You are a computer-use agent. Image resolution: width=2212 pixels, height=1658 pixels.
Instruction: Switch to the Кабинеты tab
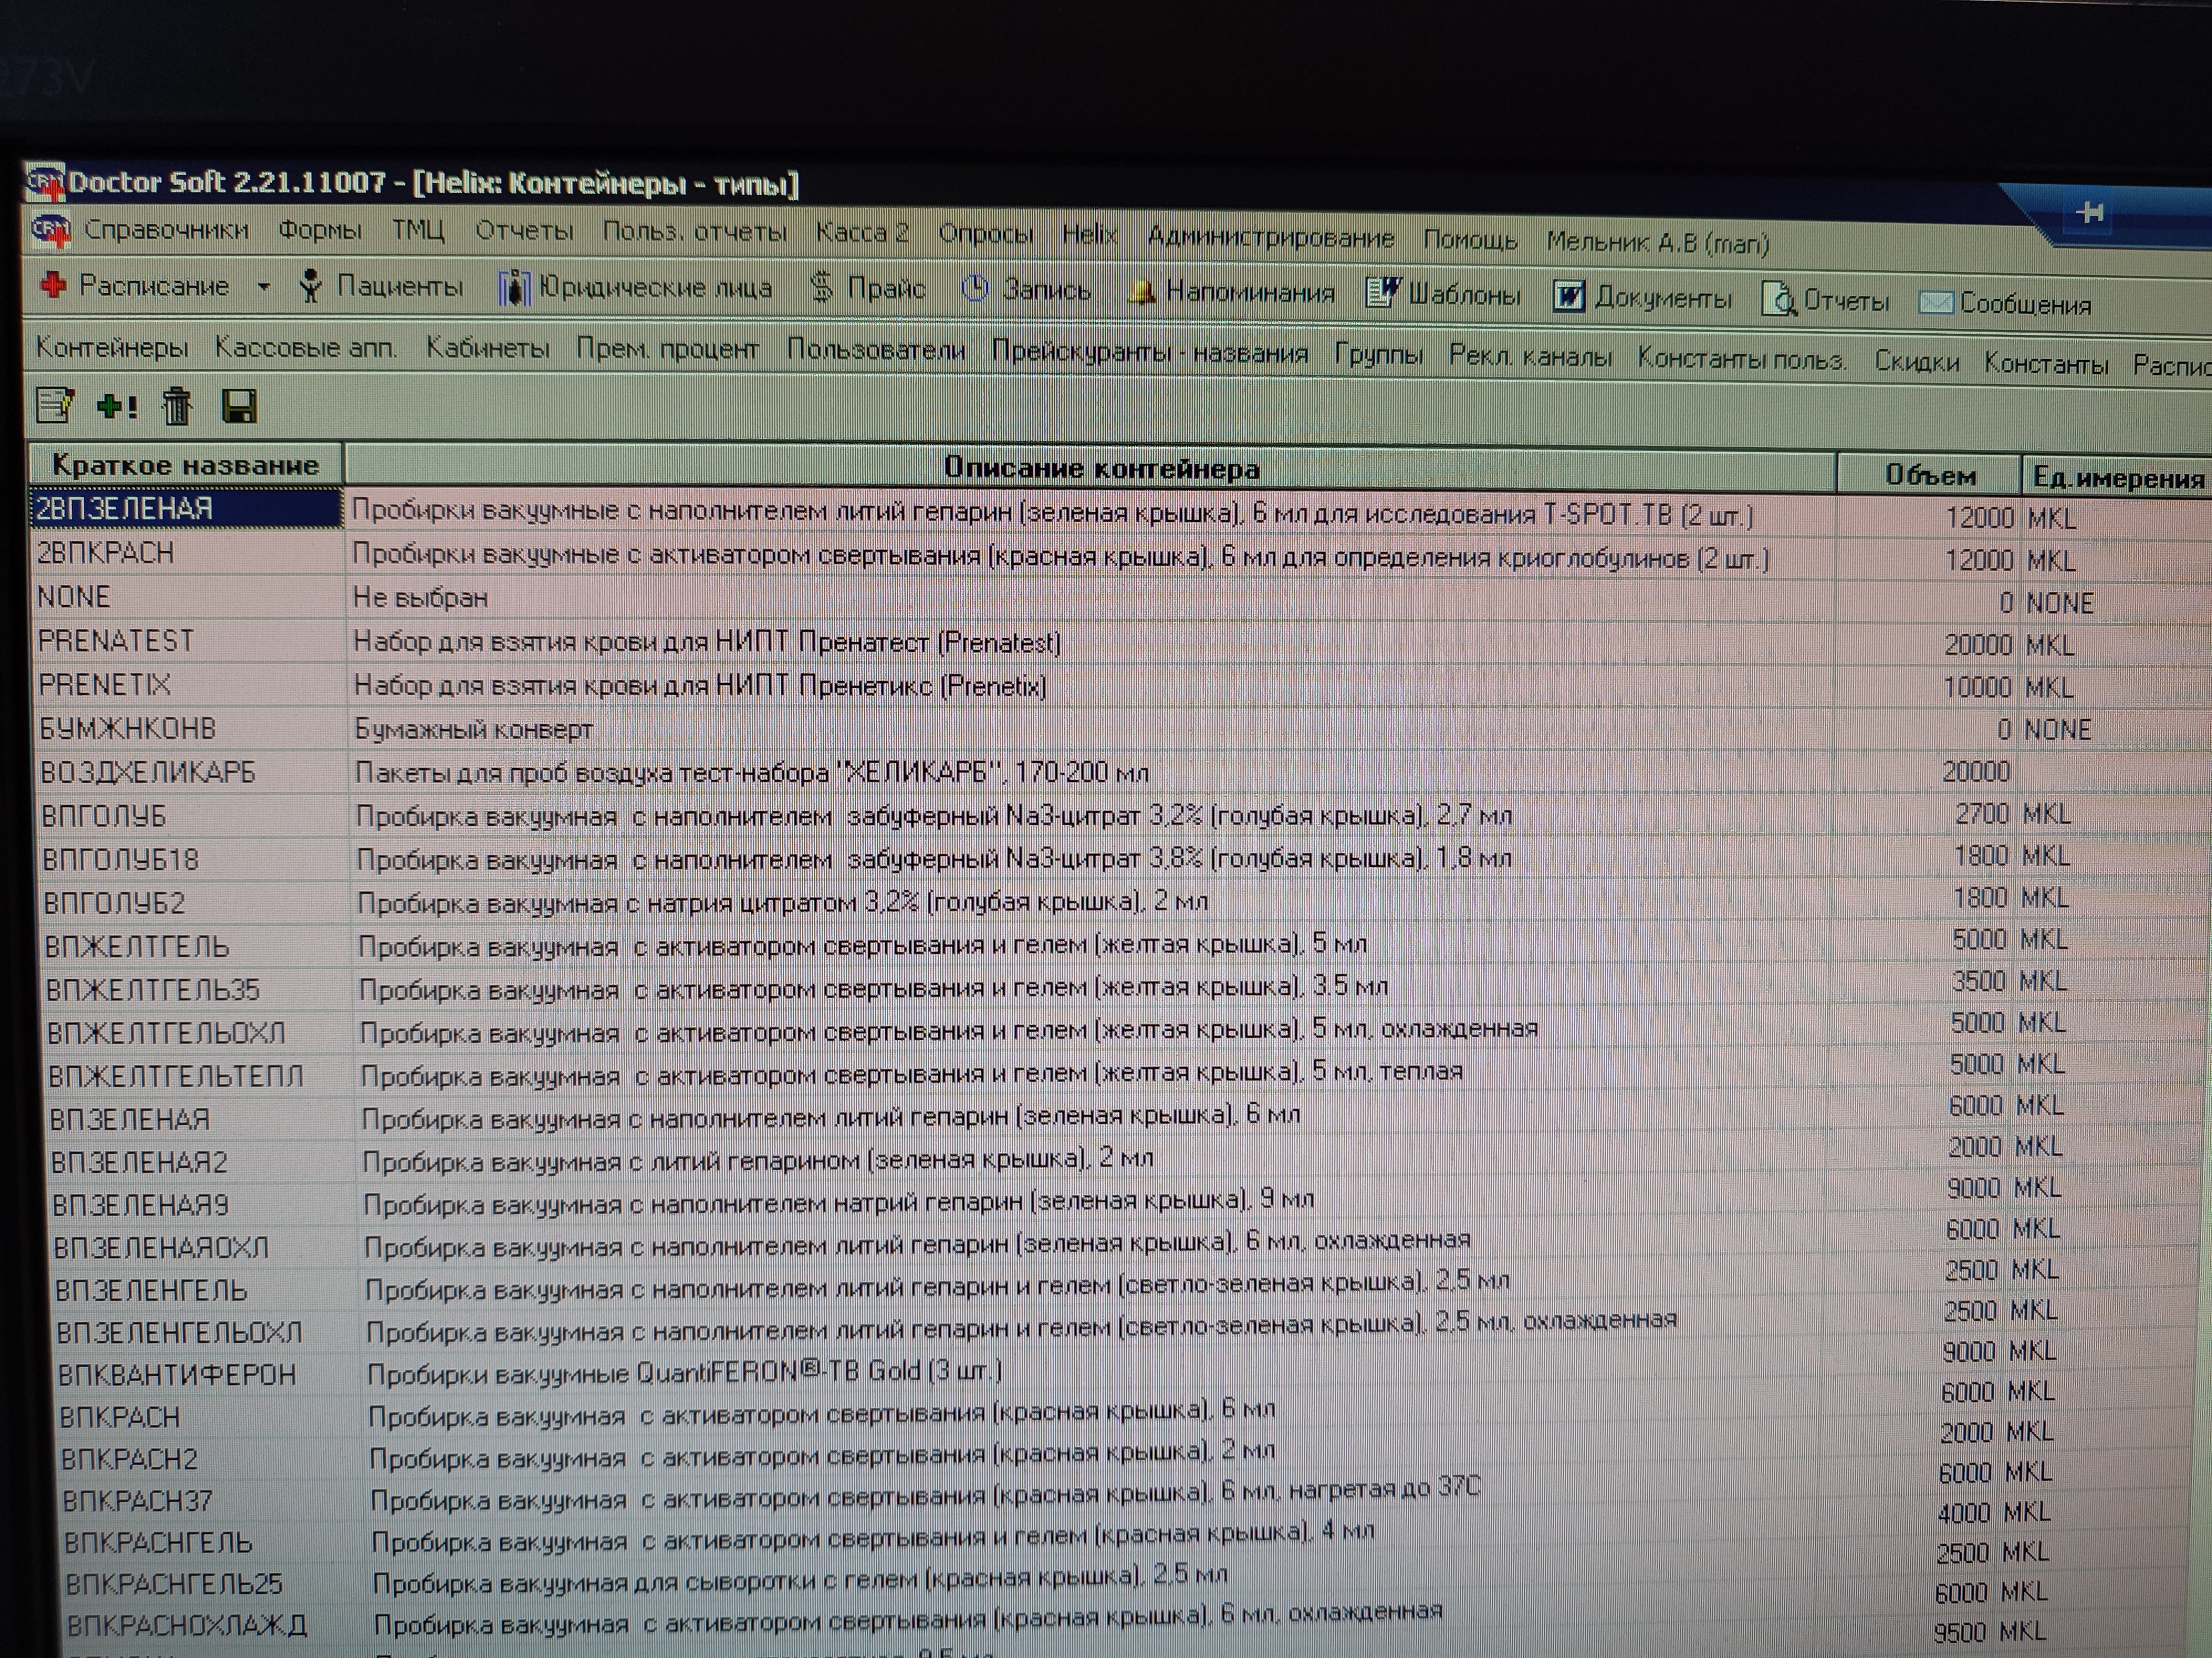(487, 348)
